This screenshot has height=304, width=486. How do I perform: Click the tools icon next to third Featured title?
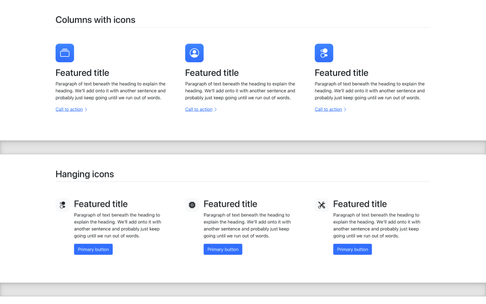click(321, 205)
